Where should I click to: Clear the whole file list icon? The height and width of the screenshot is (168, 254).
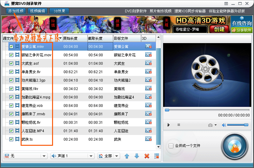pyautogui.click(x=157, y=156)
